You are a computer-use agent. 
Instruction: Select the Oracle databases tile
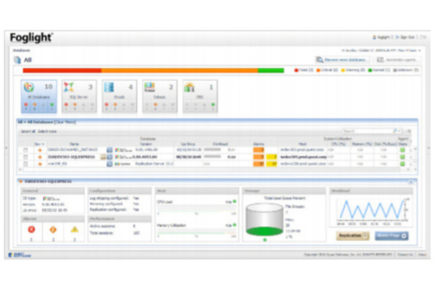coord(119,96)
